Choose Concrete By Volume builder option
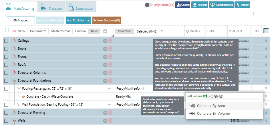The width and height of the screenshot is (270, 125). (213, 114)
